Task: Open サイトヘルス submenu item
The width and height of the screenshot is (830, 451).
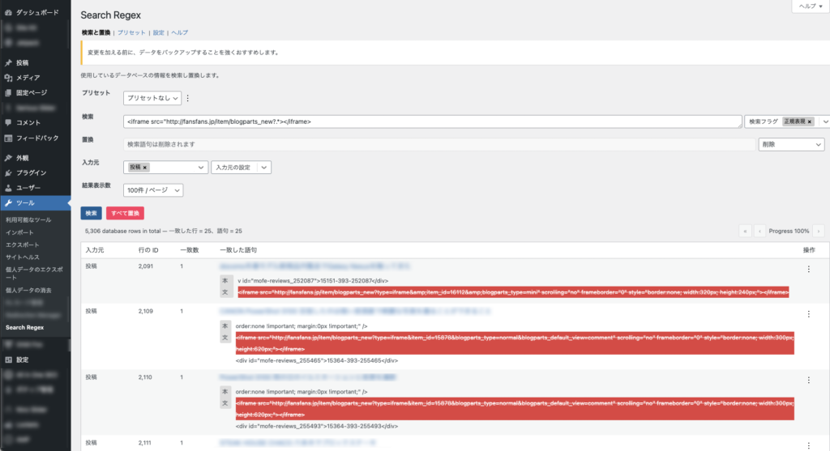Action: 22,257
